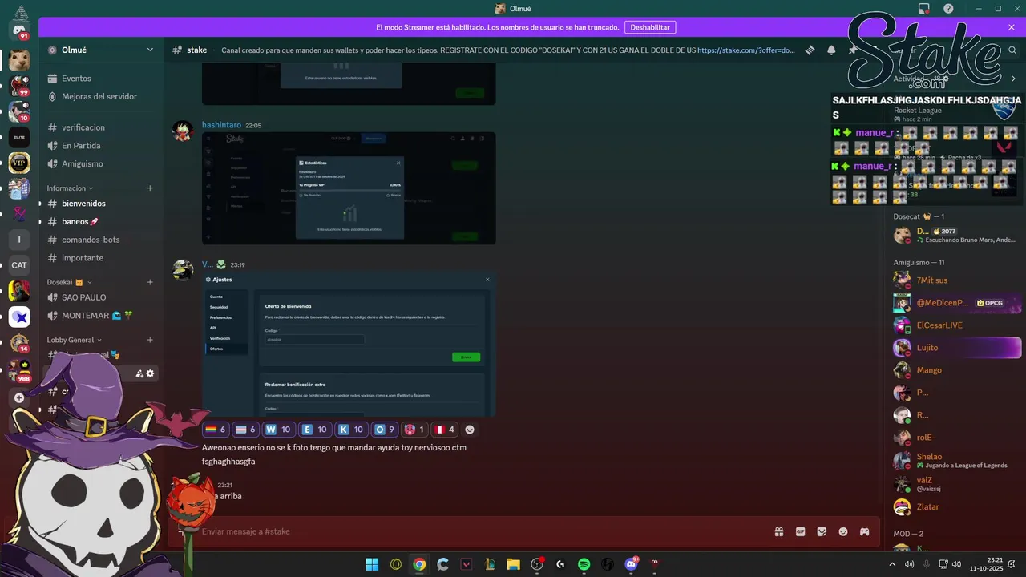The width and height of the screenshot is (1026, 577).
Task: Create channel in Informacion category
Action: pyautogui.click(x=150, y=188)
